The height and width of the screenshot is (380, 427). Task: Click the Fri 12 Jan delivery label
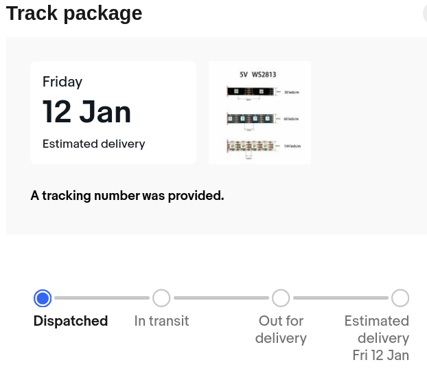click(x=381, y=355)
